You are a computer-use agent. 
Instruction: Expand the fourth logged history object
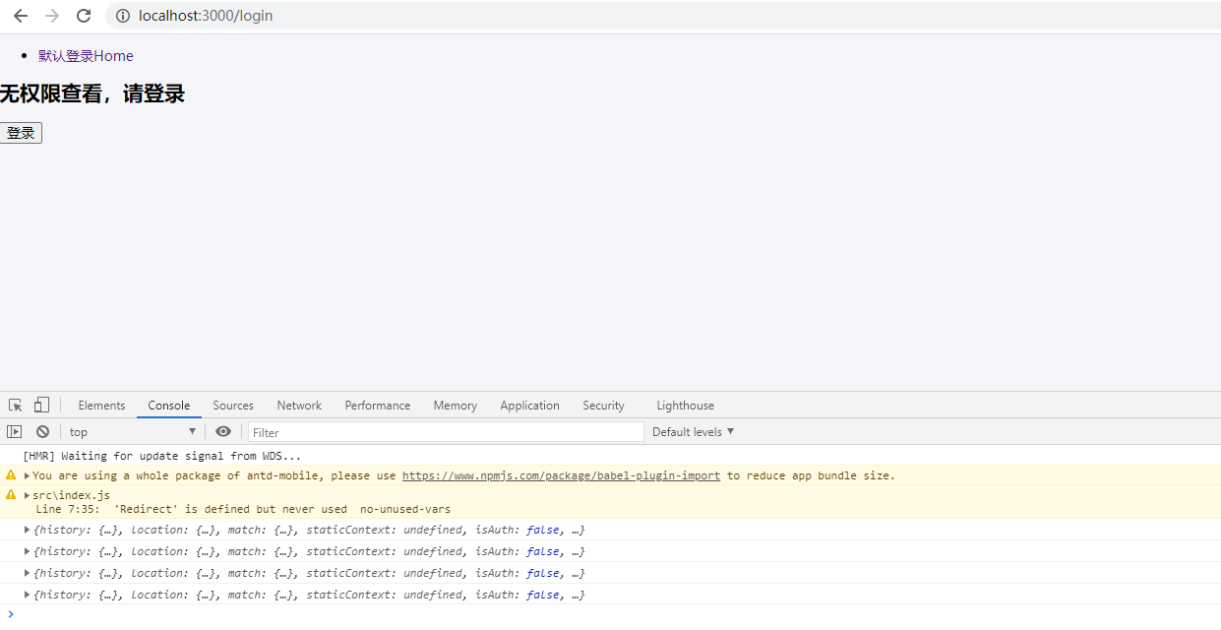tap(28, 595)
